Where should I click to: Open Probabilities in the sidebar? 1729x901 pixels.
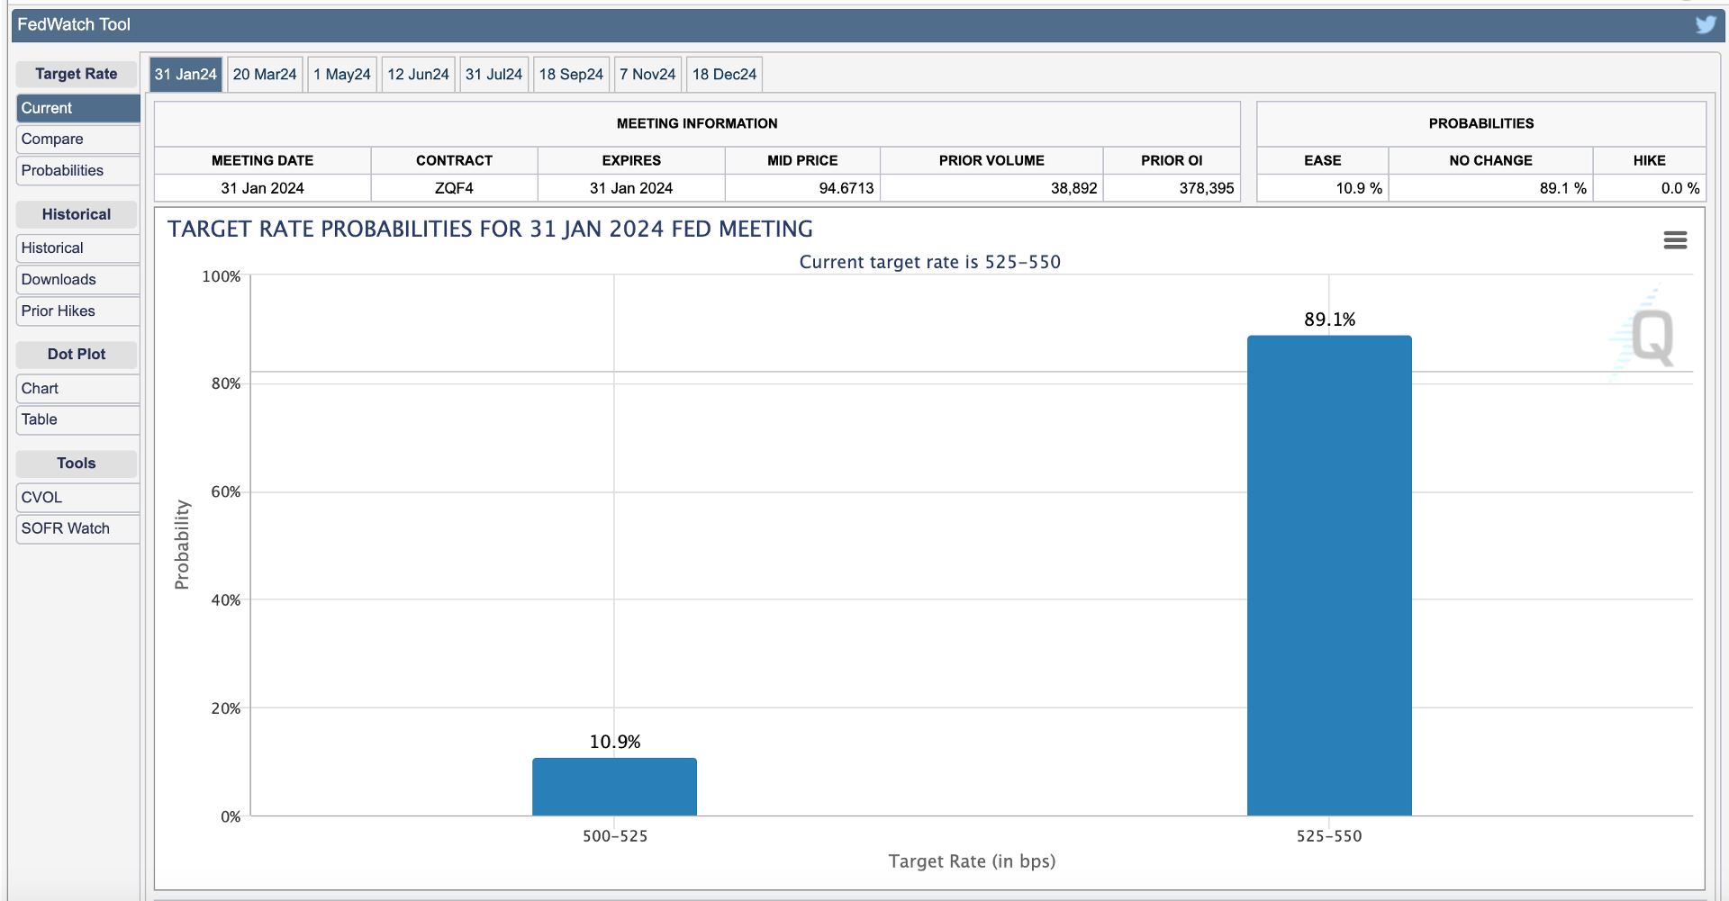pos(78,170)
